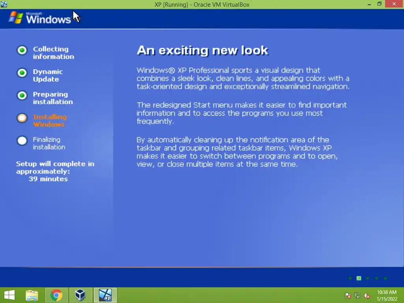Click the 'Collecting information' label

[53, 52]
